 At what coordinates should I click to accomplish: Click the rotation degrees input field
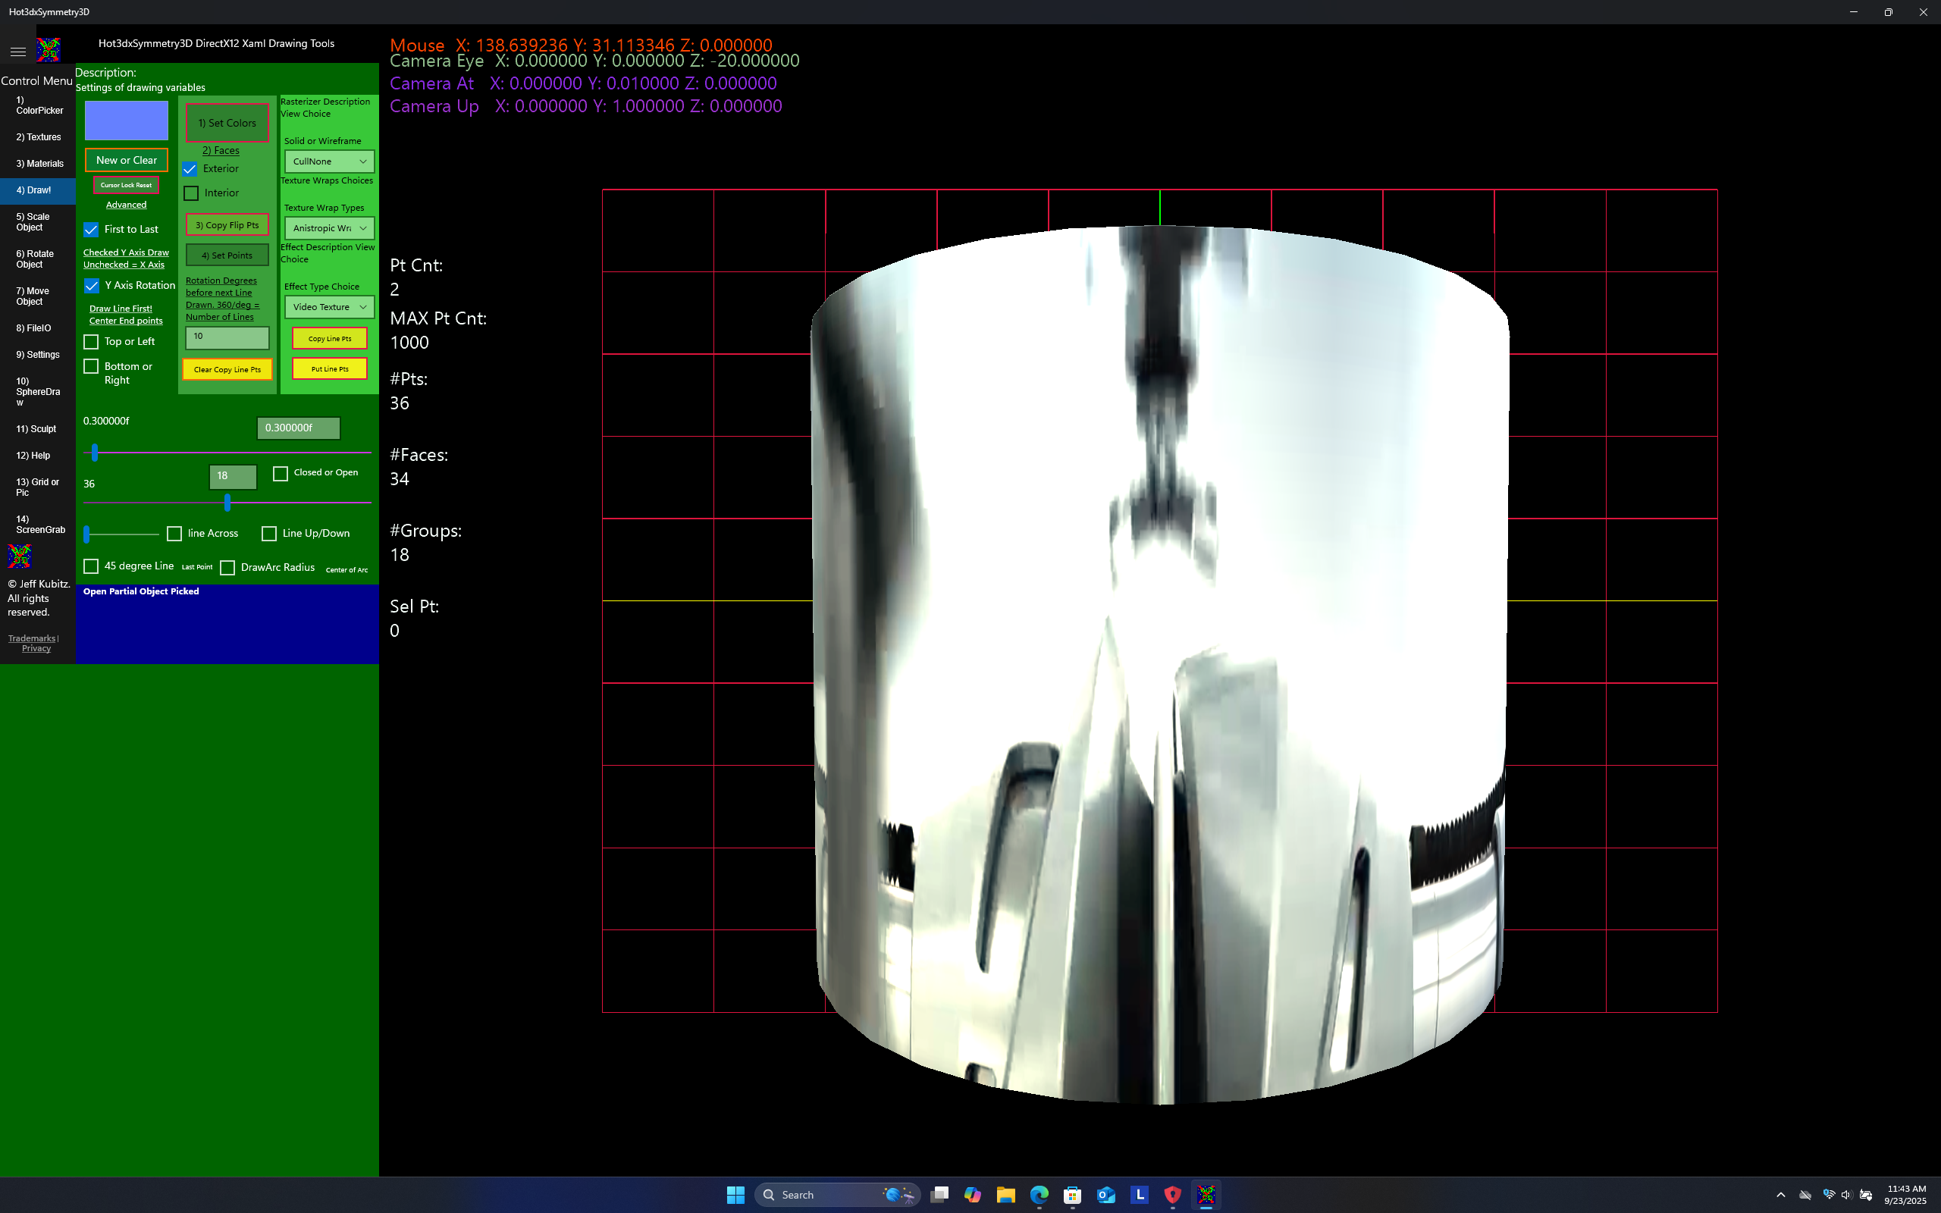pyautogui.click(x=227, y=337)
